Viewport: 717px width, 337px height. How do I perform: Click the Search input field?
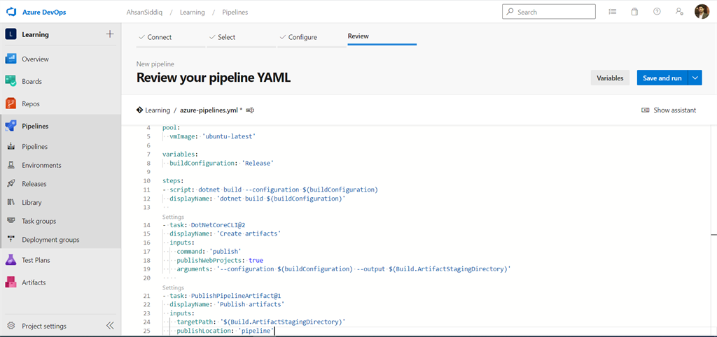coord(555,12)
